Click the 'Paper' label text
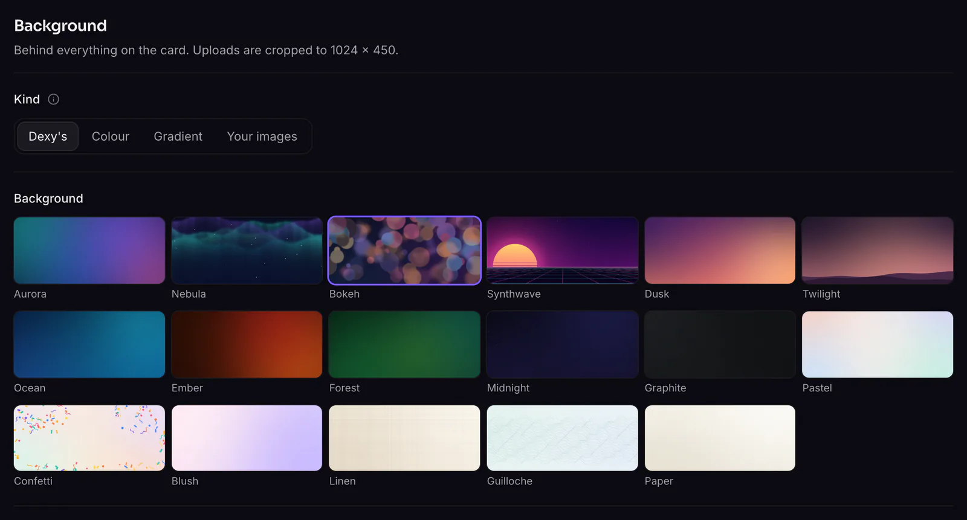The height and width of the screenshot is (520, 967). click(x=659, y=481)
